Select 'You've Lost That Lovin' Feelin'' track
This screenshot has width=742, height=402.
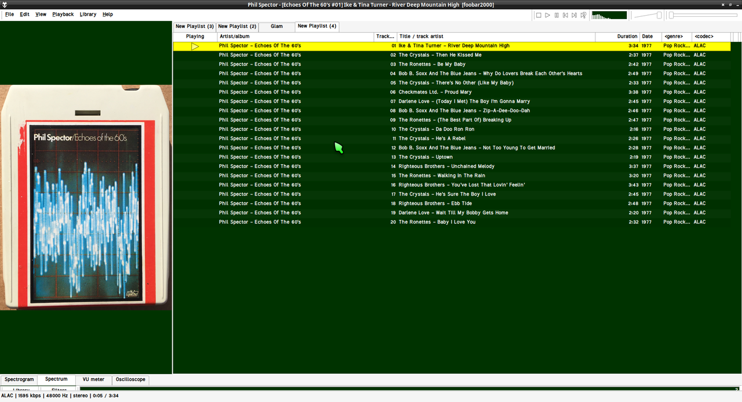pos(452,185)
